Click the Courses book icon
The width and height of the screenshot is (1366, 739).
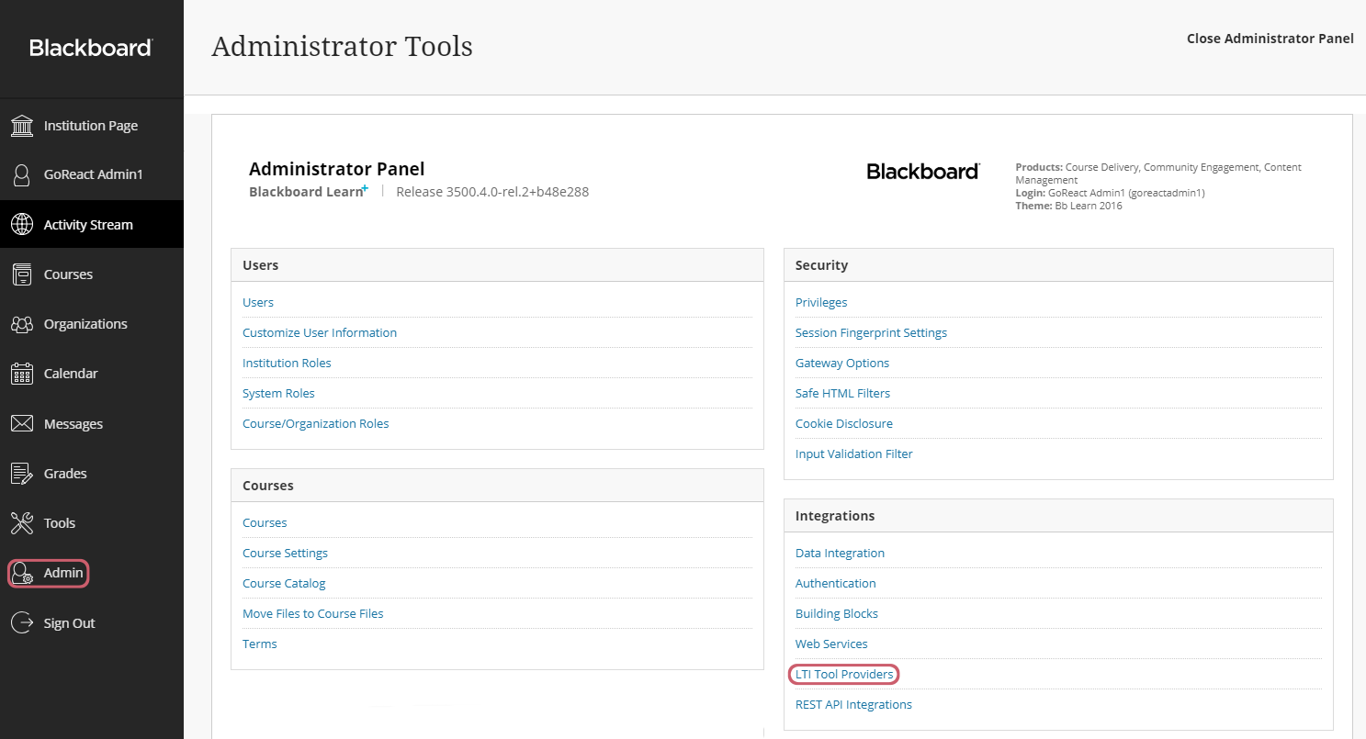22,274
